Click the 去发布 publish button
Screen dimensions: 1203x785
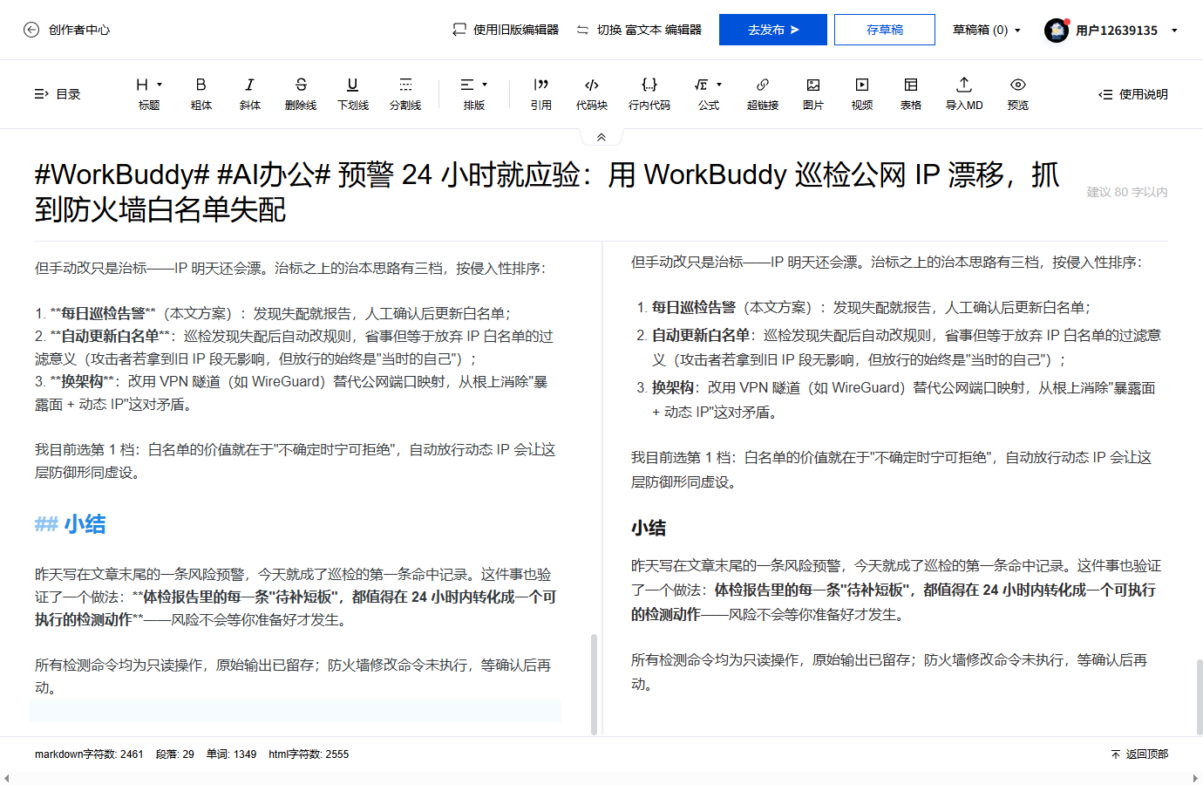click(x=773, y=30)
